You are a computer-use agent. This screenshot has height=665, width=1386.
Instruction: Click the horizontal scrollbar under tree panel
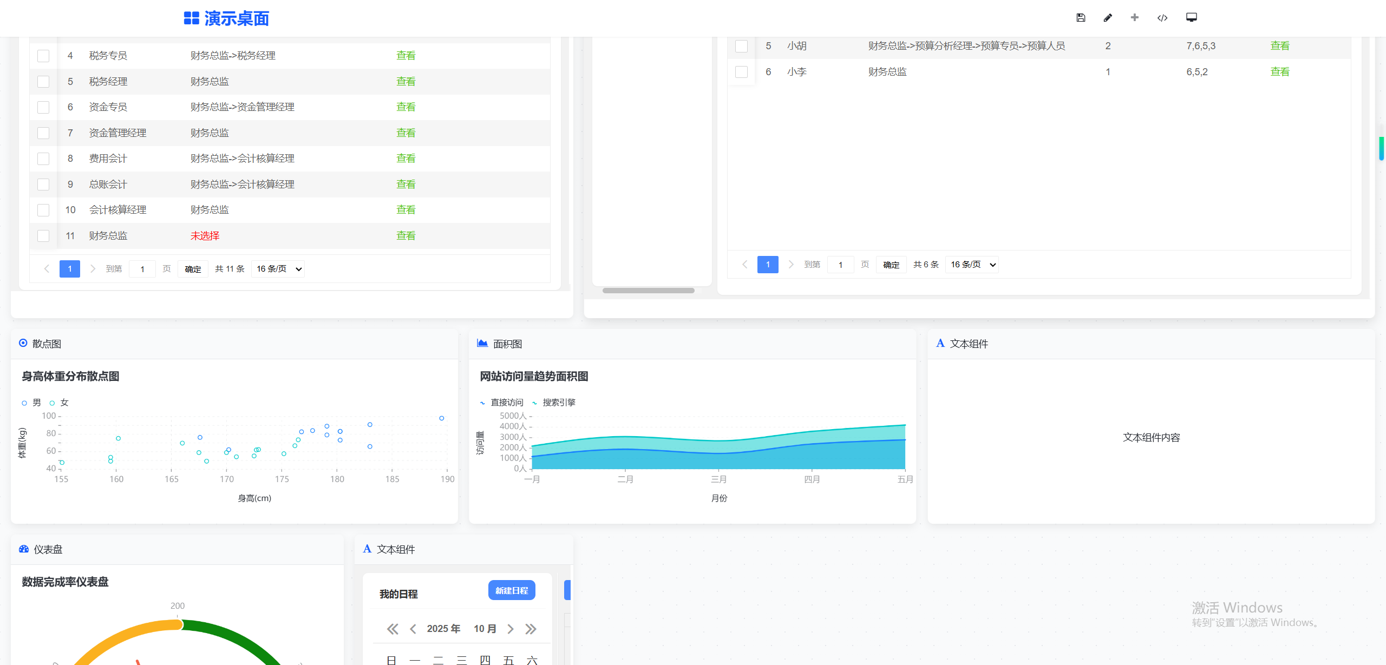pos(649,291)
